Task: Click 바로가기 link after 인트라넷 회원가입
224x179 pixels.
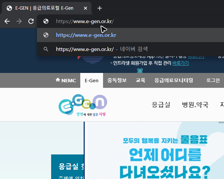Action: click(181, 63)
